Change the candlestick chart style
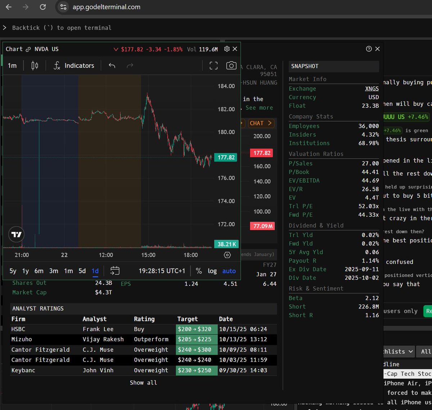The width and height of the screenshot is (432, 410). pyautogui.click(x=35, y=66)
